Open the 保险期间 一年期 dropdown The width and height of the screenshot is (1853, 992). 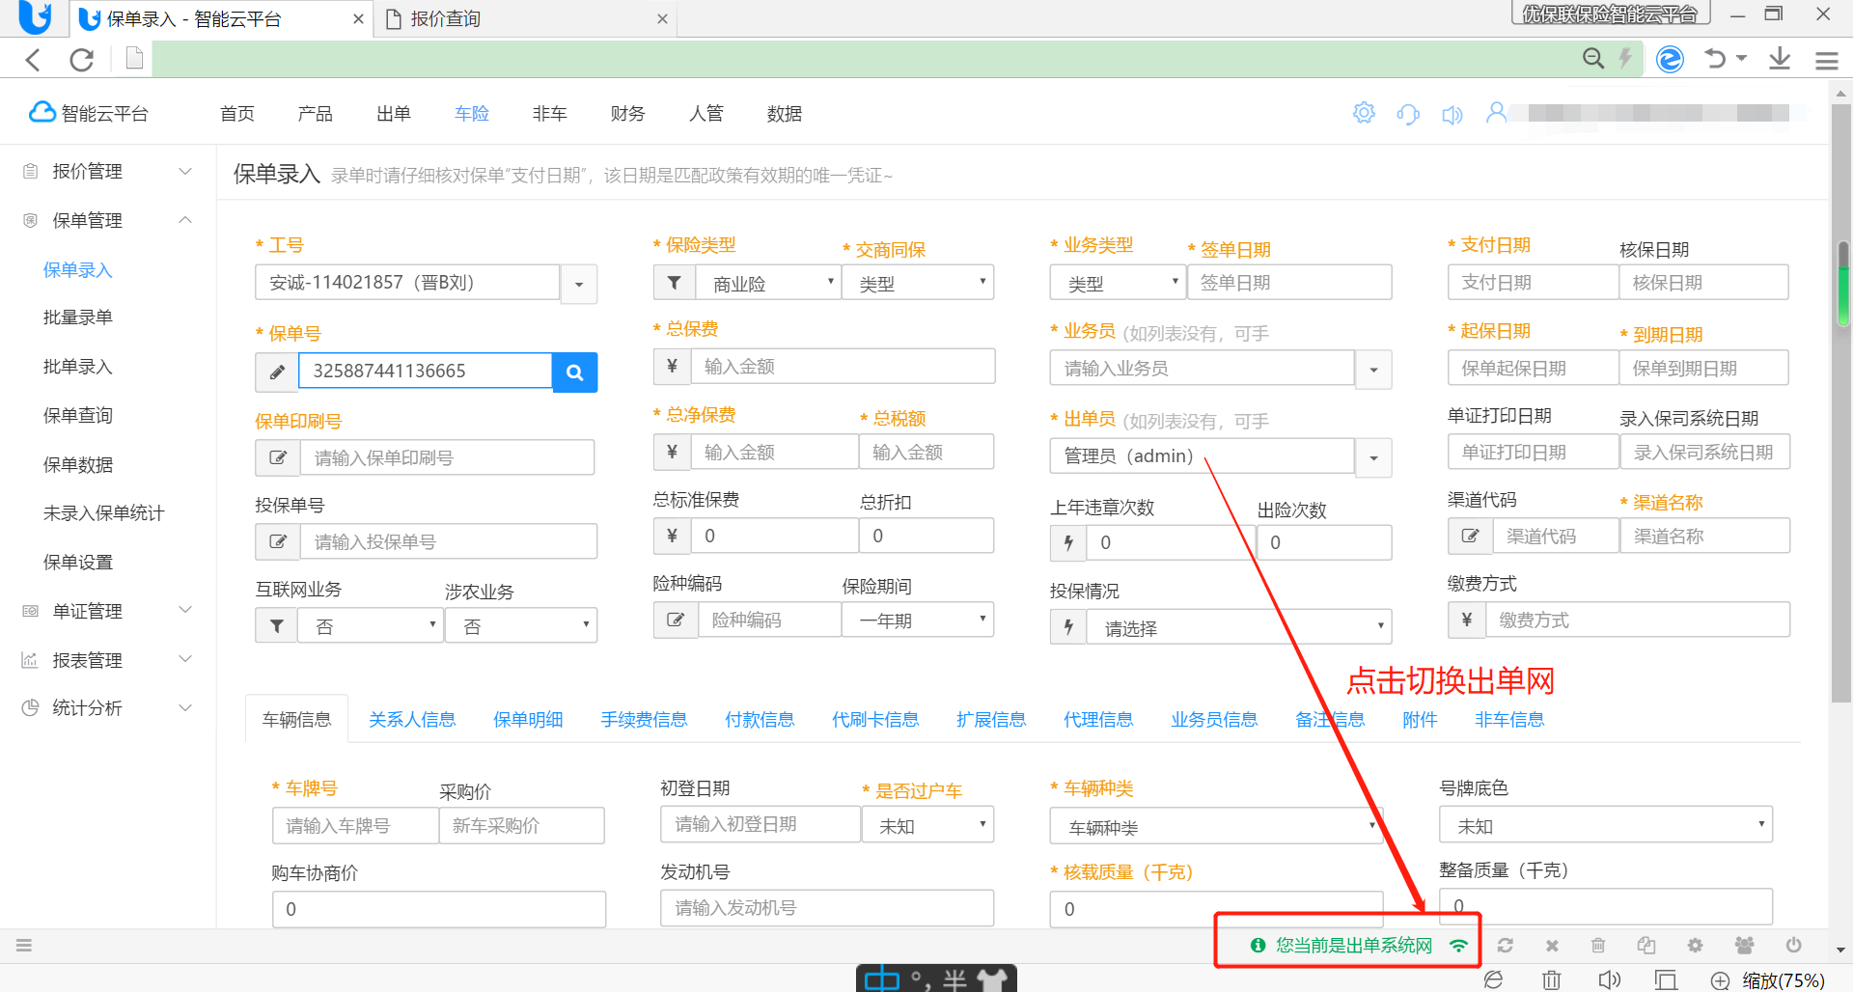pyautogui.click(x=918, y=620)
